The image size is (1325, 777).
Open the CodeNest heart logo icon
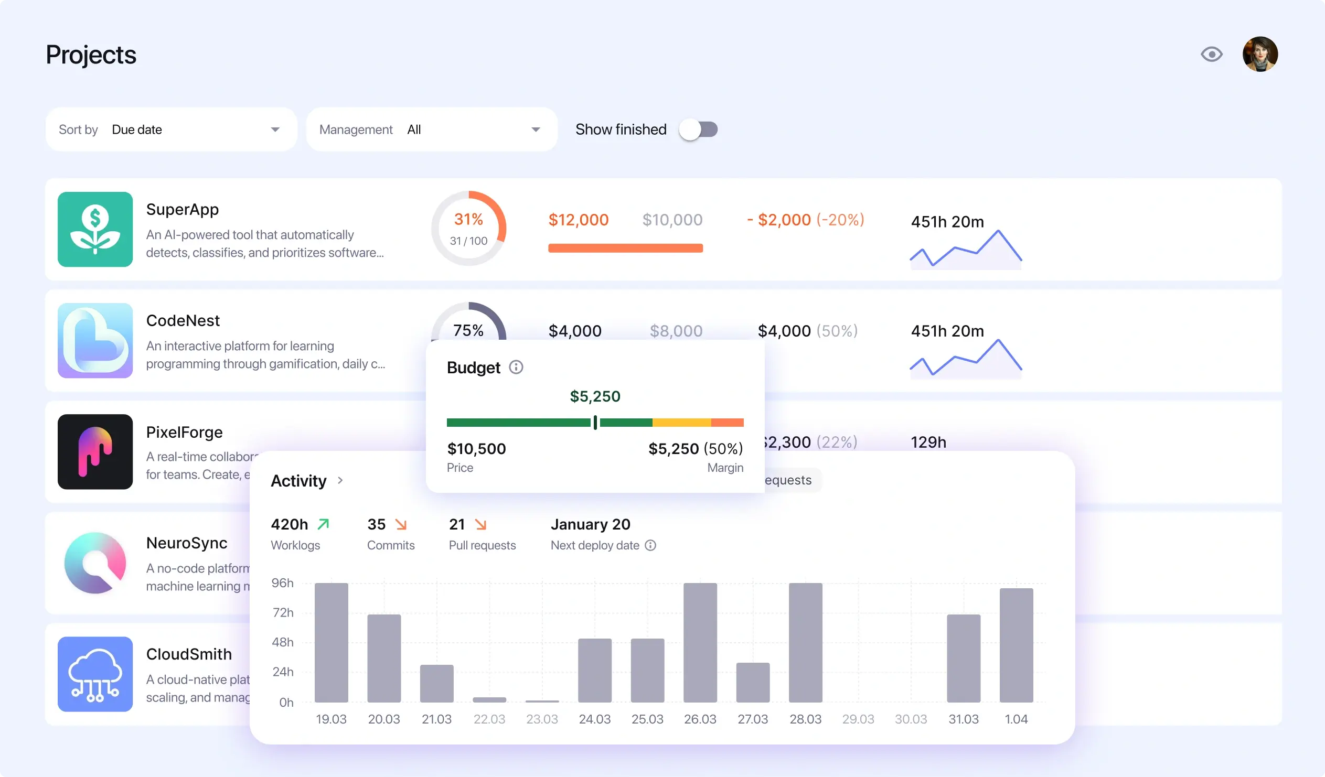click(94, 340)
